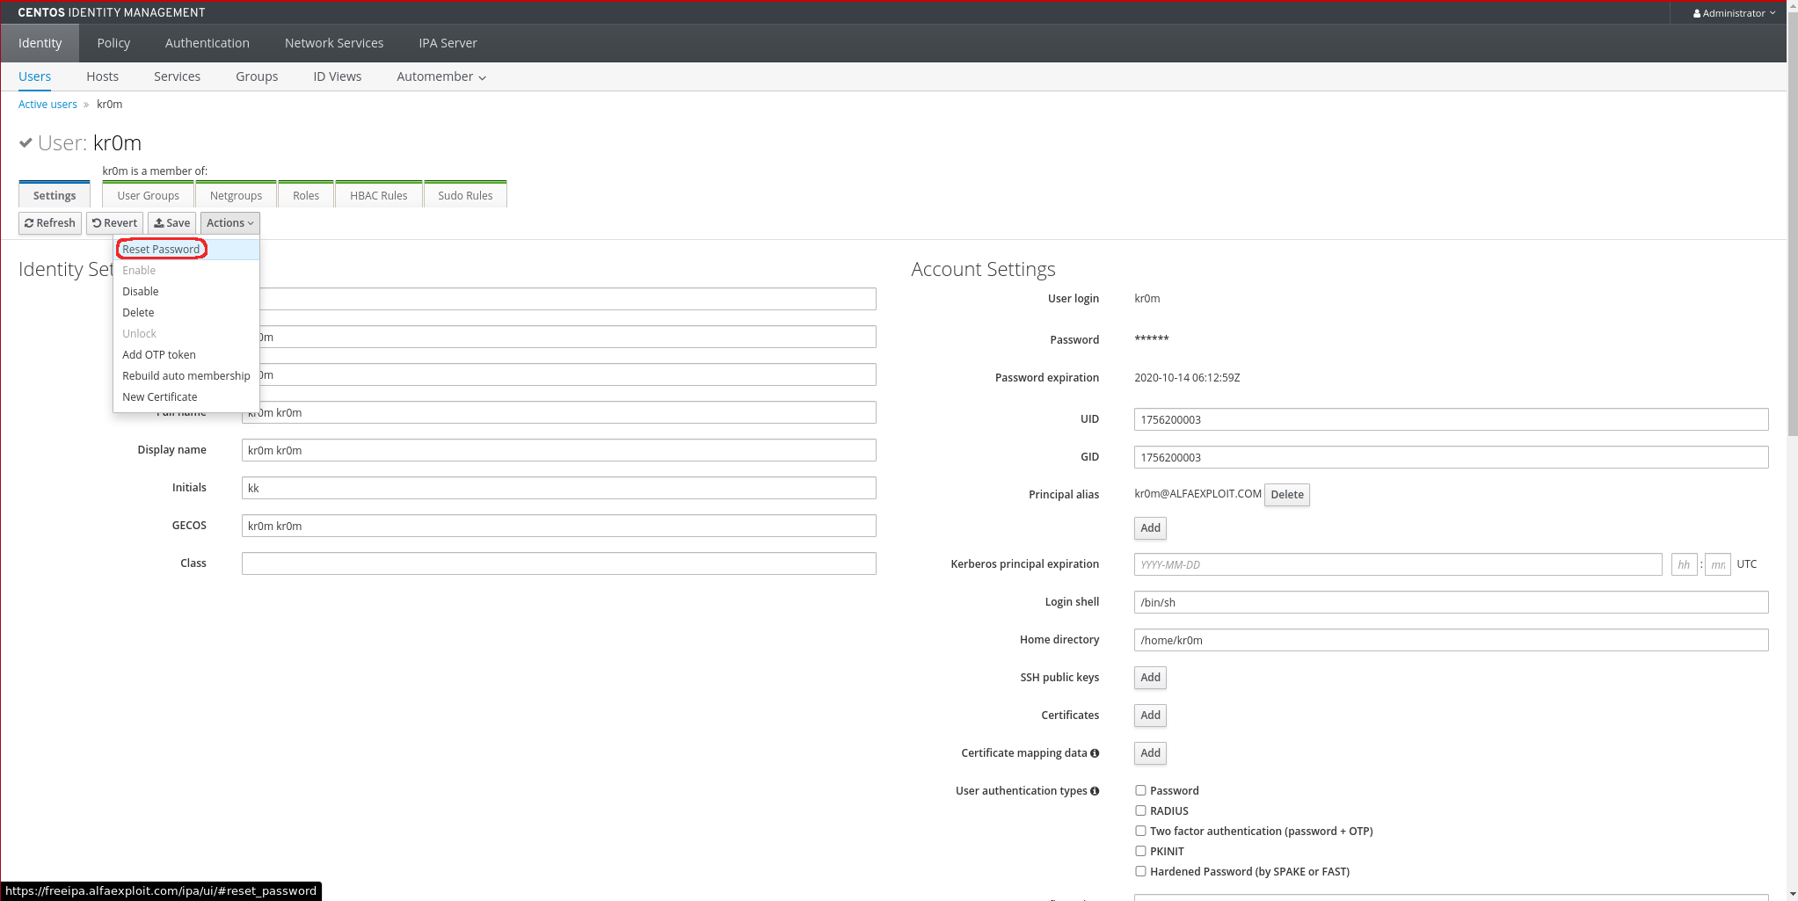
Task: Click the Refresh icon button
Action: (x=29, y=223)
